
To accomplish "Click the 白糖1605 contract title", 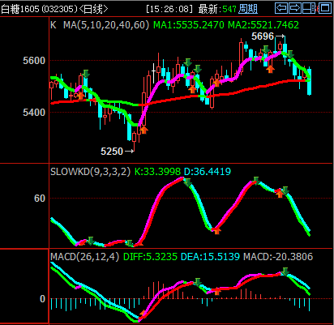I will coord(20,9).
